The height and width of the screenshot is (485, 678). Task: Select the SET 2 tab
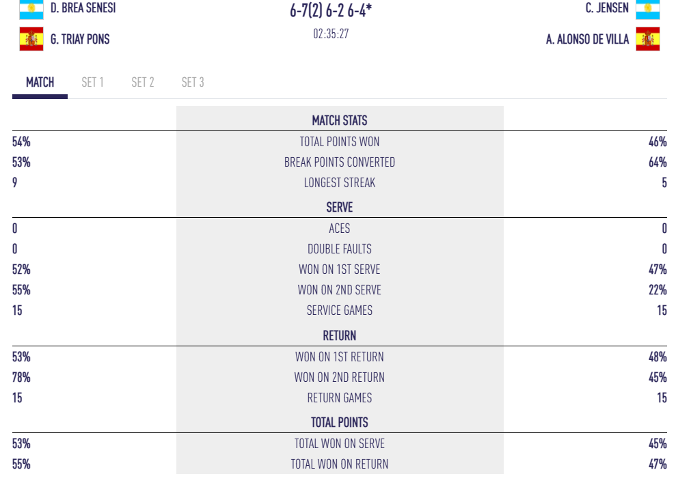142,83
